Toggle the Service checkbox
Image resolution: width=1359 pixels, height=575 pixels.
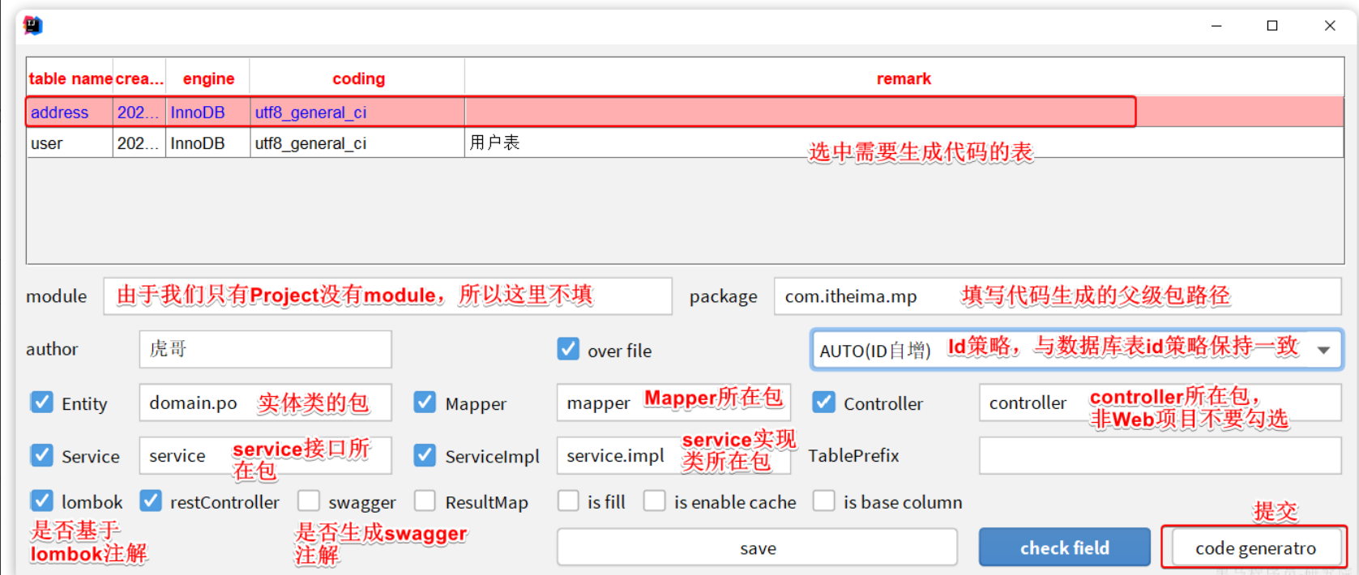click(x=41, y=455)
